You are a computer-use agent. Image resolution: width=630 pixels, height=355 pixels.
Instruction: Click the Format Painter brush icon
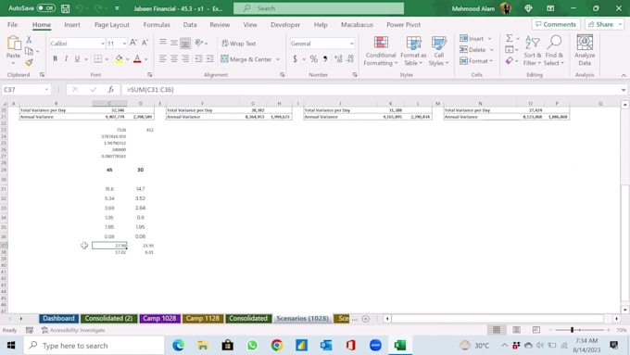(x=29, y=62)
